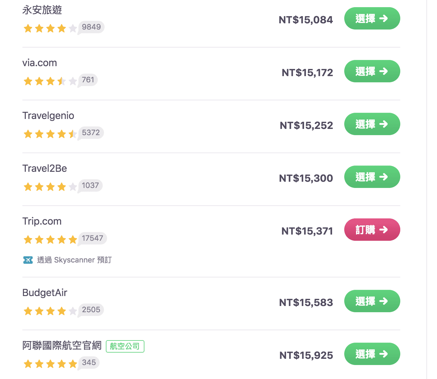Click the 1037 review count for Travel2Be

click(x=90, y=186)
